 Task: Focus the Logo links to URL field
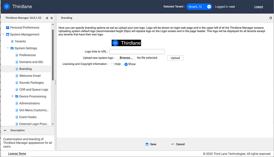(137, 52)
